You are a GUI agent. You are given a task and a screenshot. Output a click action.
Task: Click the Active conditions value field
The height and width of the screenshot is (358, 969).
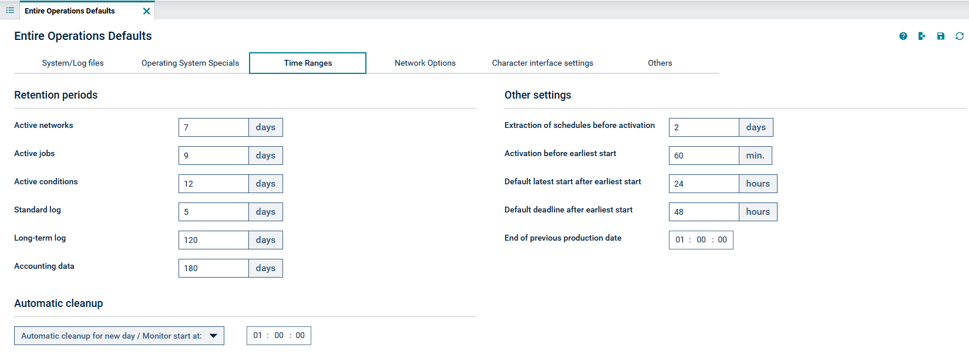(214, 184)
